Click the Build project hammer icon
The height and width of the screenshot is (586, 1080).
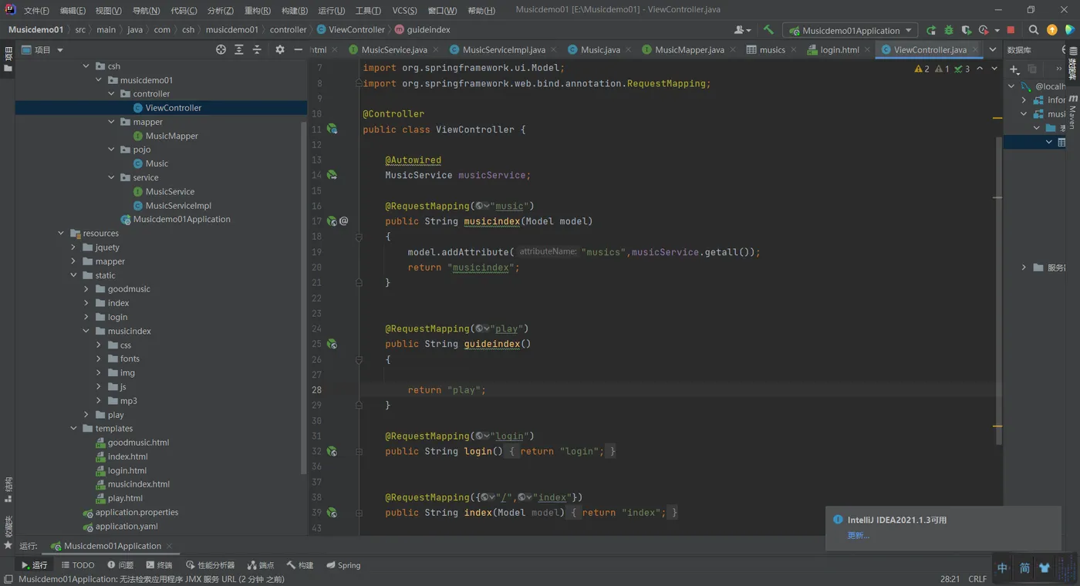(768, 30)
